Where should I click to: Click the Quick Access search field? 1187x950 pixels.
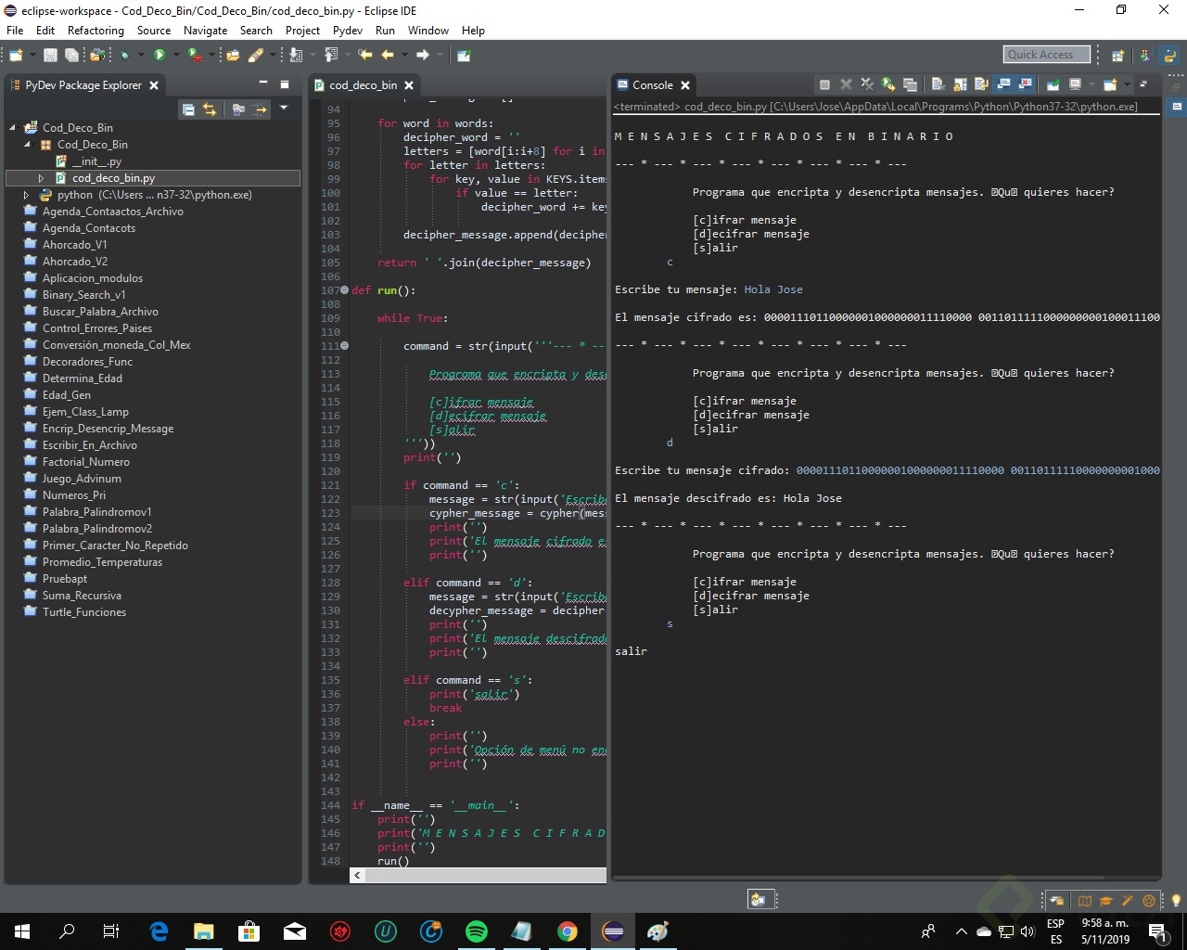point(1046,55)
